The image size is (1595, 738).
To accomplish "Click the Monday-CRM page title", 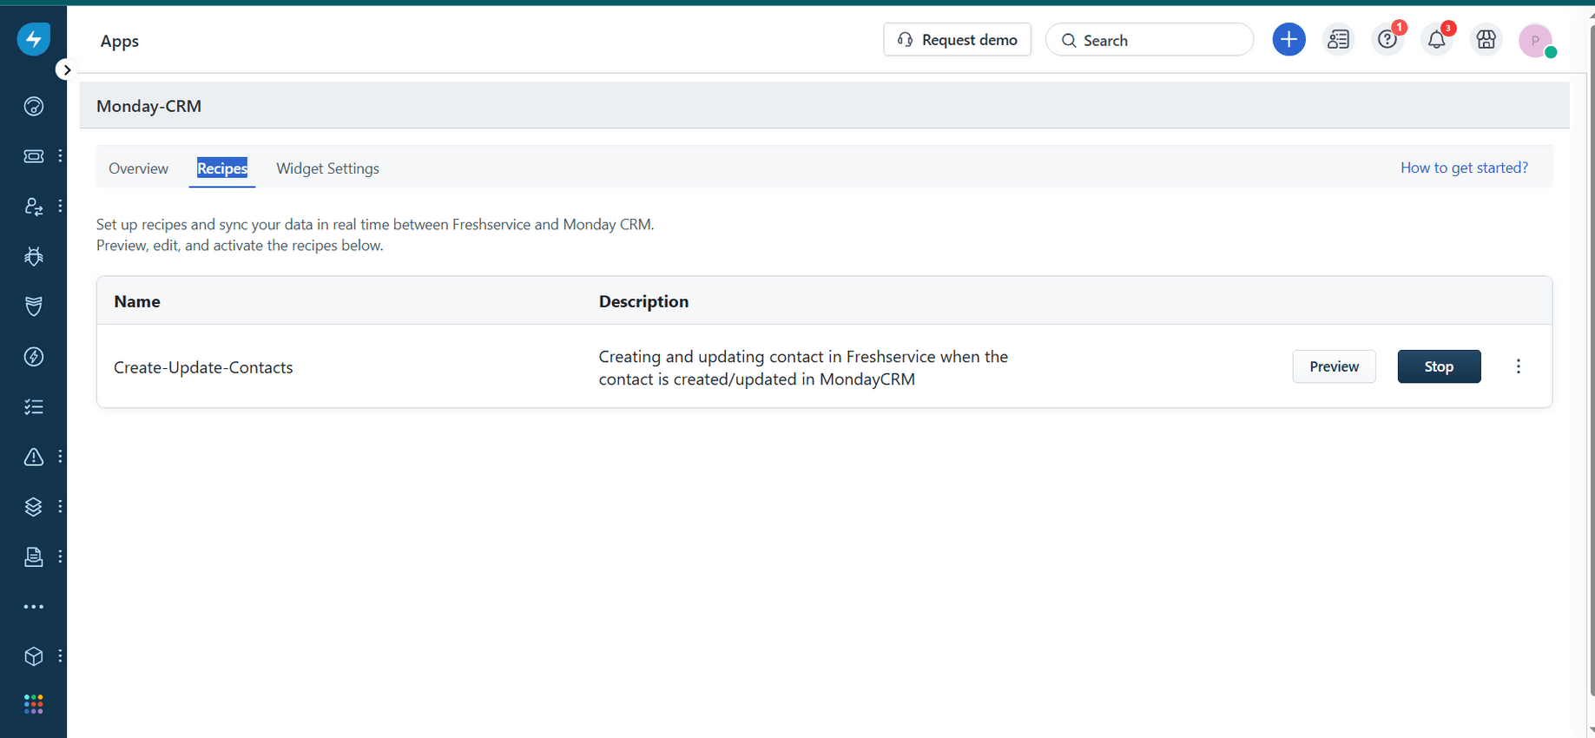I will pos(148,106).
